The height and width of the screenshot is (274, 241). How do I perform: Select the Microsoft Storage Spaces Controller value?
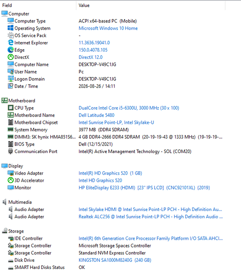click(x=115, y=246)
